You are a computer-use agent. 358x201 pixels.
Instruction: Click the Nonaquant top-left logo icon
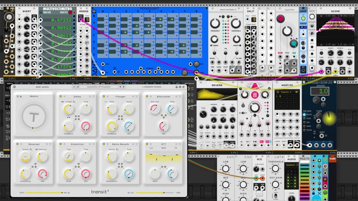click(94, 11)
